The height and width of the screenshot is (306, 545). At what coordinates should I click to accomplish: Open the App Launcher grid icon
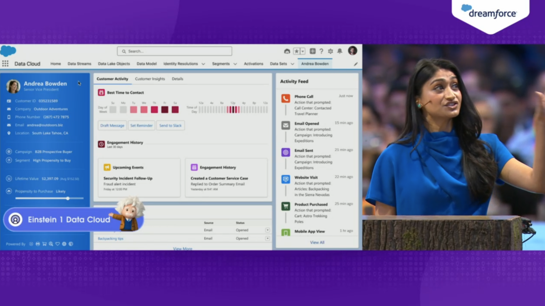5,64
